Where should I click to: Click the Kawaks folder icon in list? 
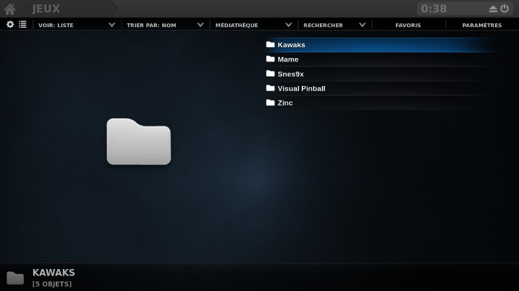click(x=271, y=45)
